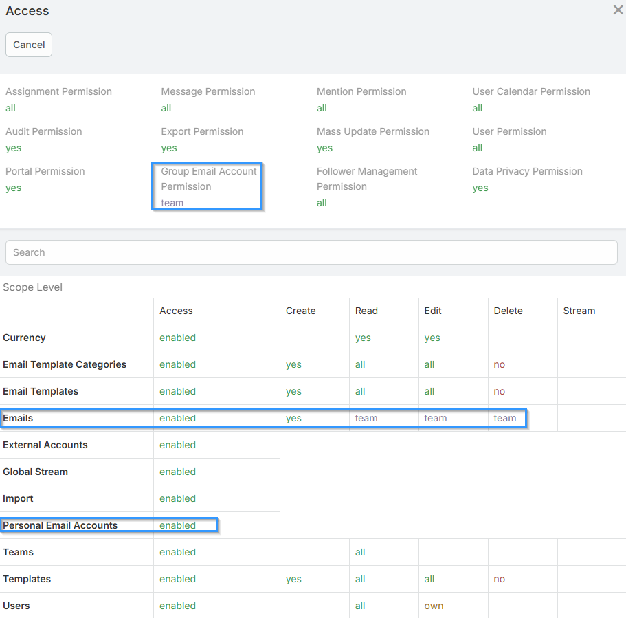Click Group Email Account Permission team value
Screen dimensions: 626x618
pyautogui.click(x=172, y=203)
